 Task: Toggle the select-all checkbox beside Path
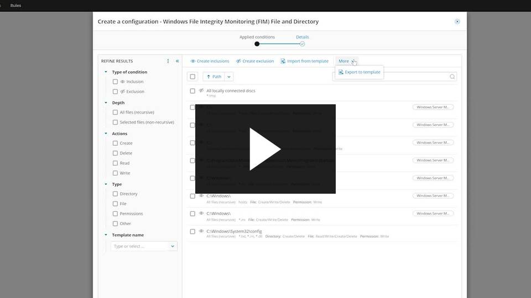click(192, 77)
